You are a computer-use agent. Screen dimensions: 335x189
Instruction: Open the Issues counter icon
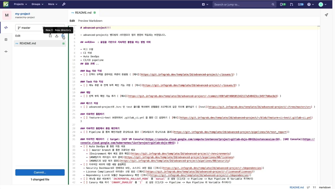283,4
